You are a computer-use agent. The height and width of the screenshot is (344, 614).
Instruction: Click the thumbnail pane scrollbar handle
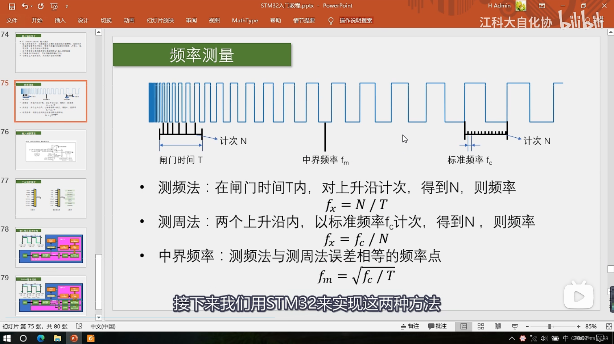[99, 282]
